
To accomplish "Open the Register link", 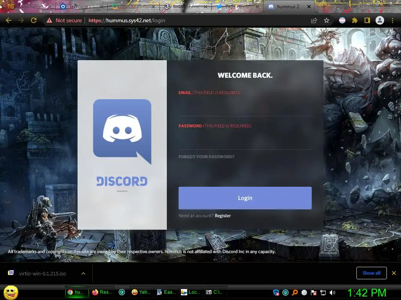I will 223,216.
